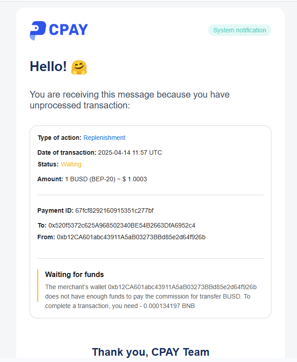Click the CPAY wordmark text
Image resolution: width=297 pixels, height=362 pixels.
68,30
